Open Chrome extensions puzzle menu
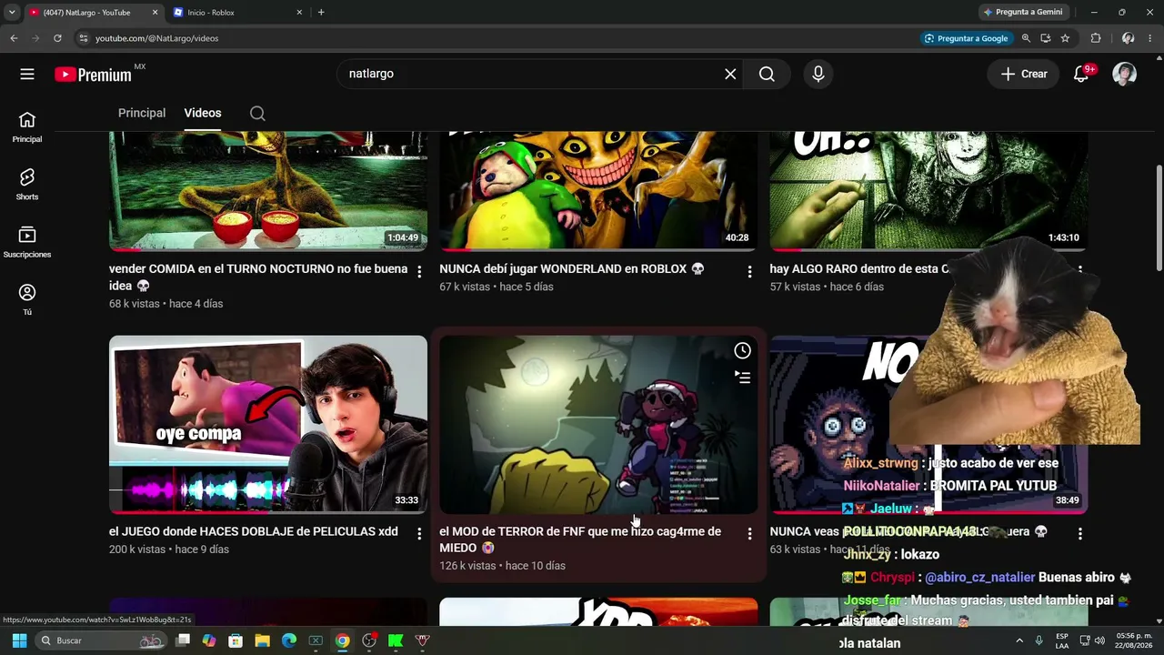1164x655 pixels. pyautogui.click(x=1096, y=38)
